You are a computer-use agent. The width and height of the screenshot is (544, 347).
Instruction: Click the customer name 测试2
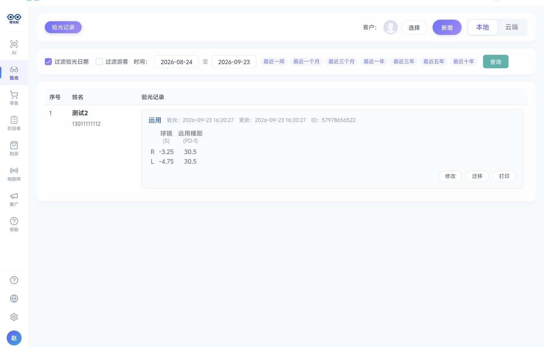click(x=80, y=113)
